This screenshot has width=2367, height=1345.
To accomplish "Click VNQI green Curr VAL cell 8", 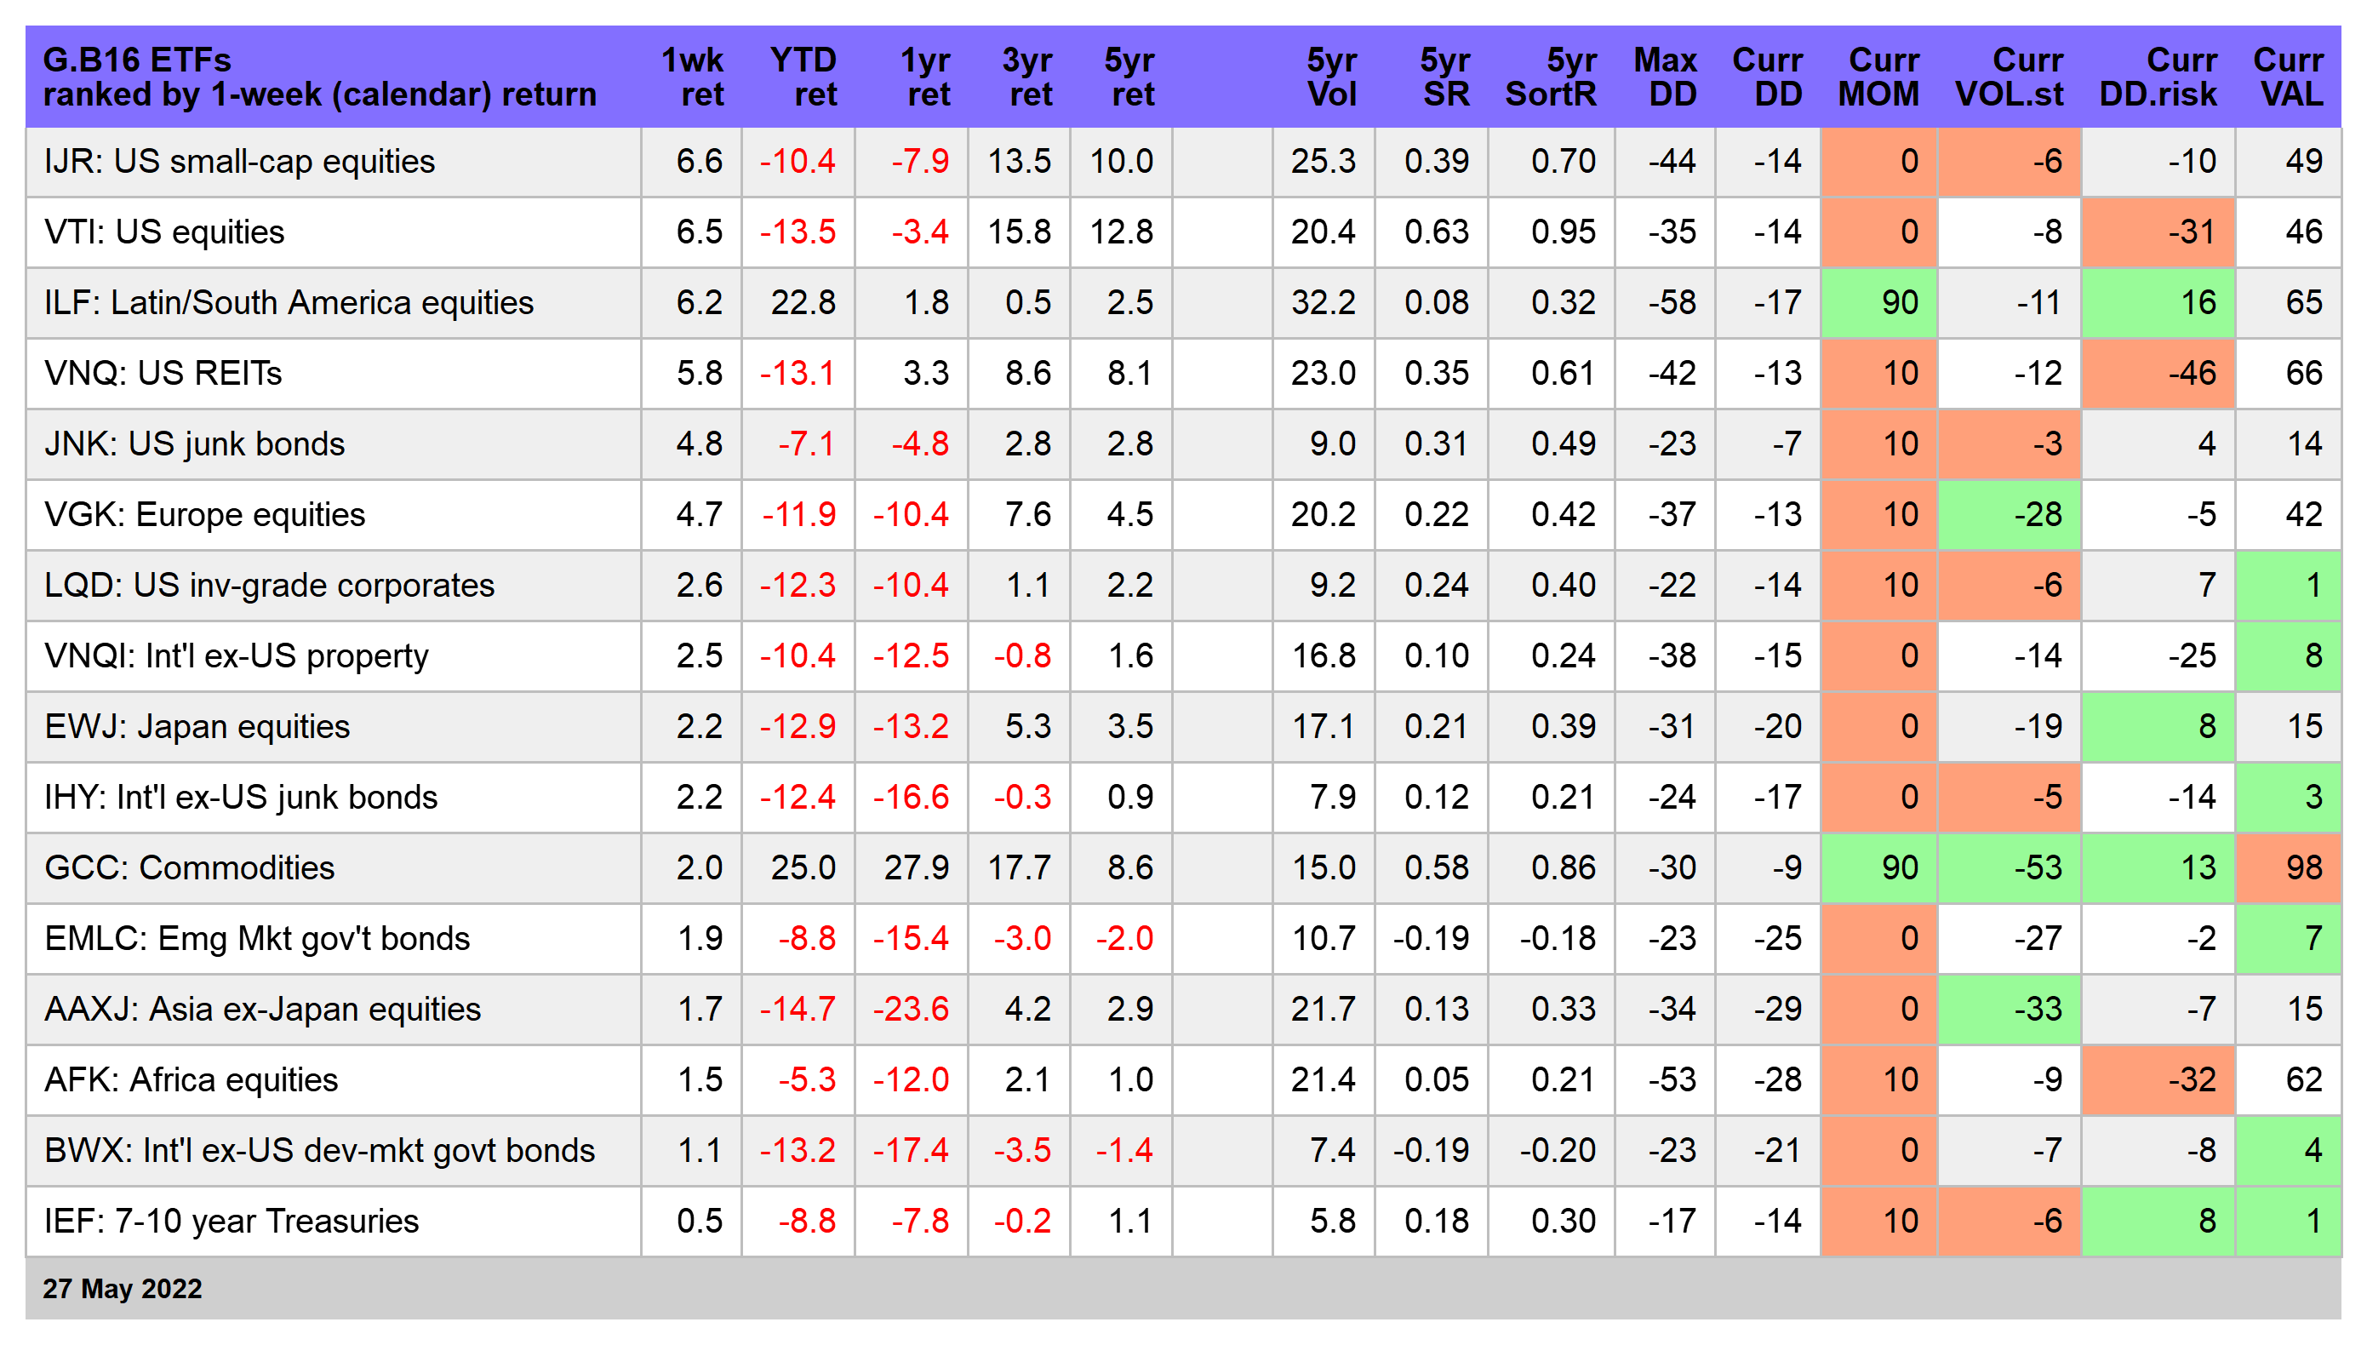I will pos(2289,655).
